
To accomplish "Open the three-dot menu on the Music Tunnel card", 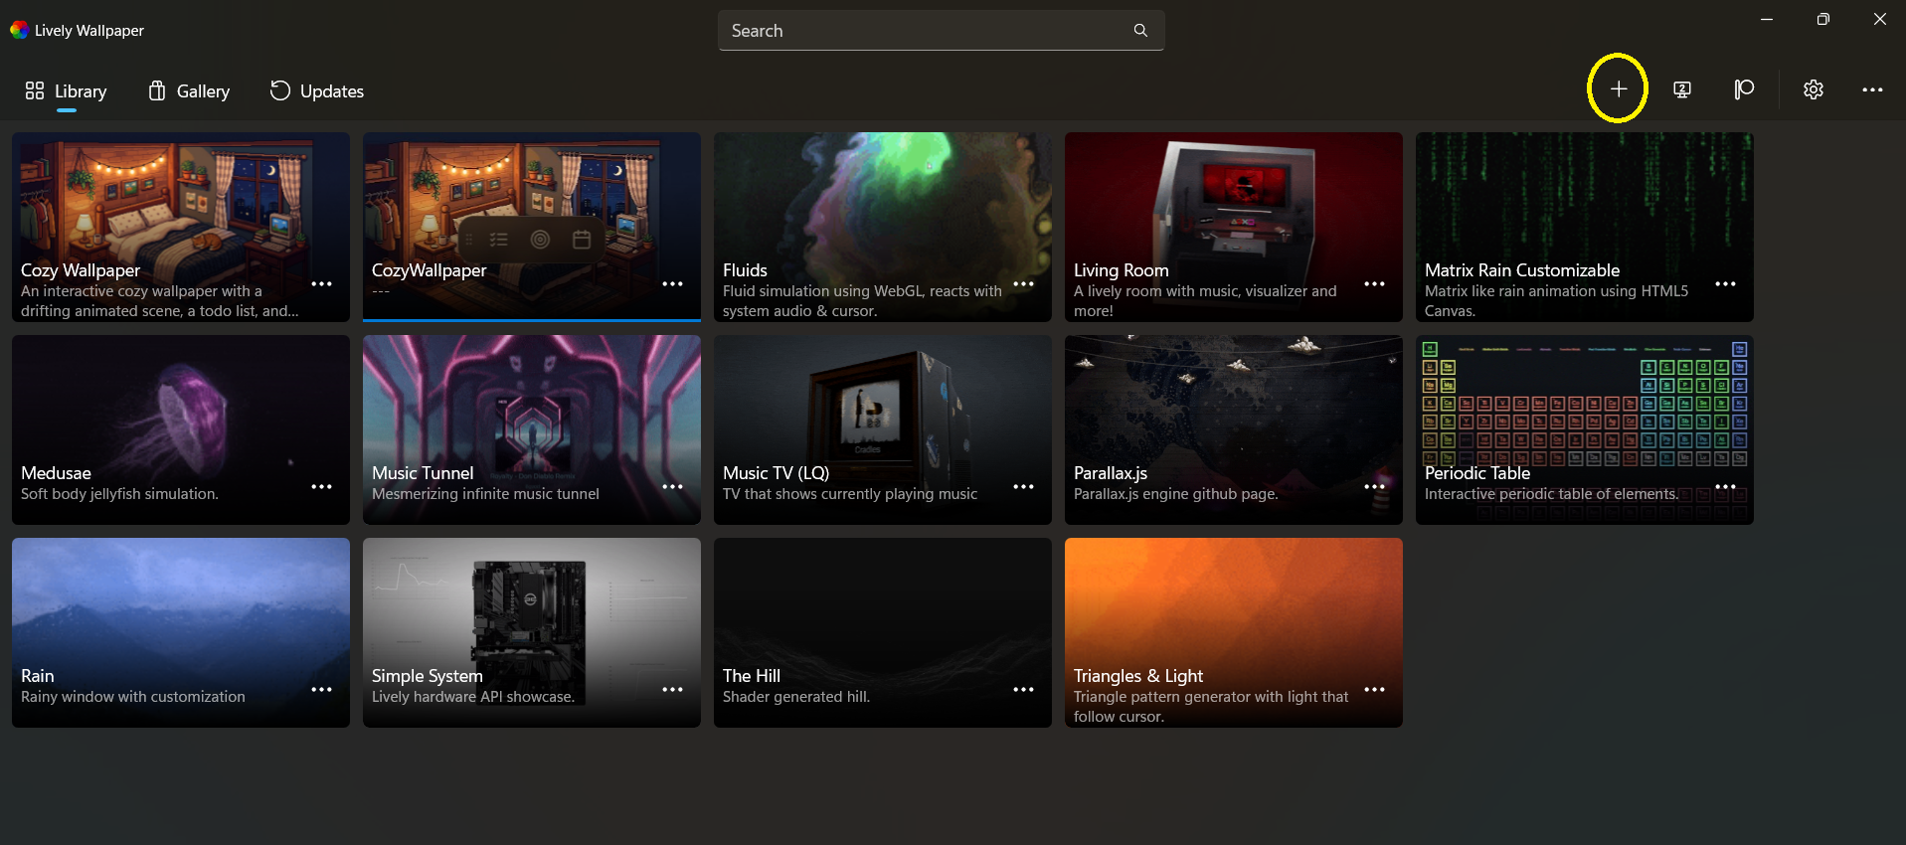I will (x=672, y=487).
